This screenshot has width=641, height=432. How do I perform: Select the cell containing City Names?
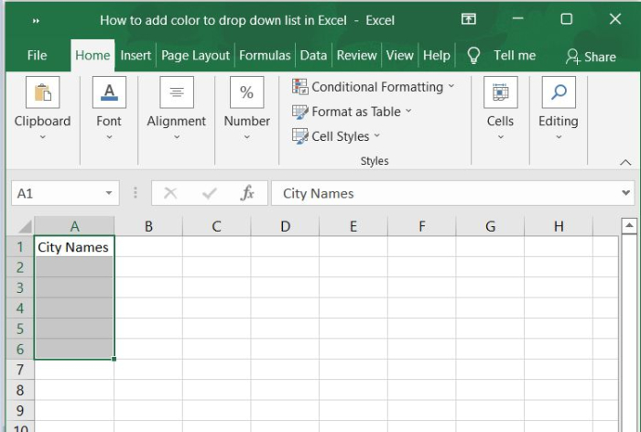point(74,247)
